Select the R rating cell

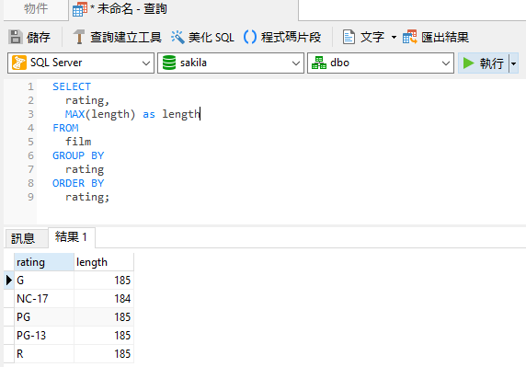44,353
